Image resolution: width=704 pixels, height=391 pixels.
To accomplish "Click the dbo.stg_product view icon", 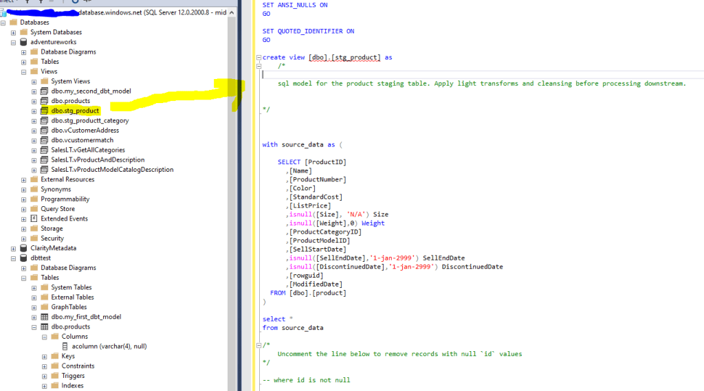I will click(45, 111).
